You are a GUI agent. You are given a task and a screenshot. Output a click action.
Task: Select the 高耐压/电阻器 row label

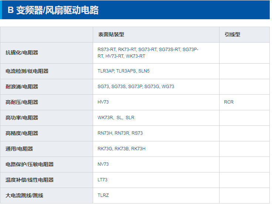pyautogui.click(x=22, y=102)
